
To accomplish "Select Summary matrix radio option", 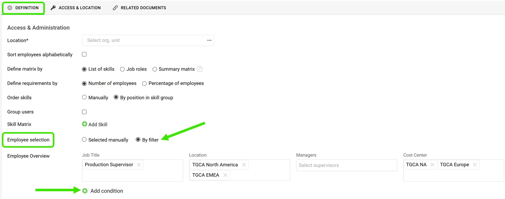I will point(155,69).
